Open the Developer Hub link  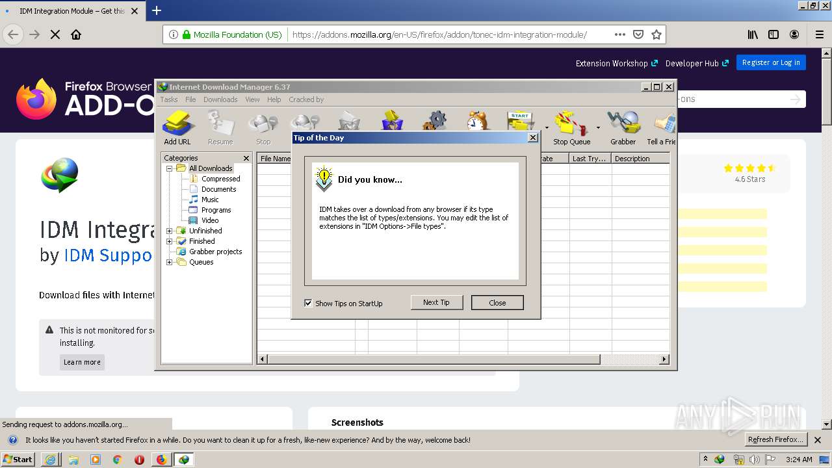697,63
